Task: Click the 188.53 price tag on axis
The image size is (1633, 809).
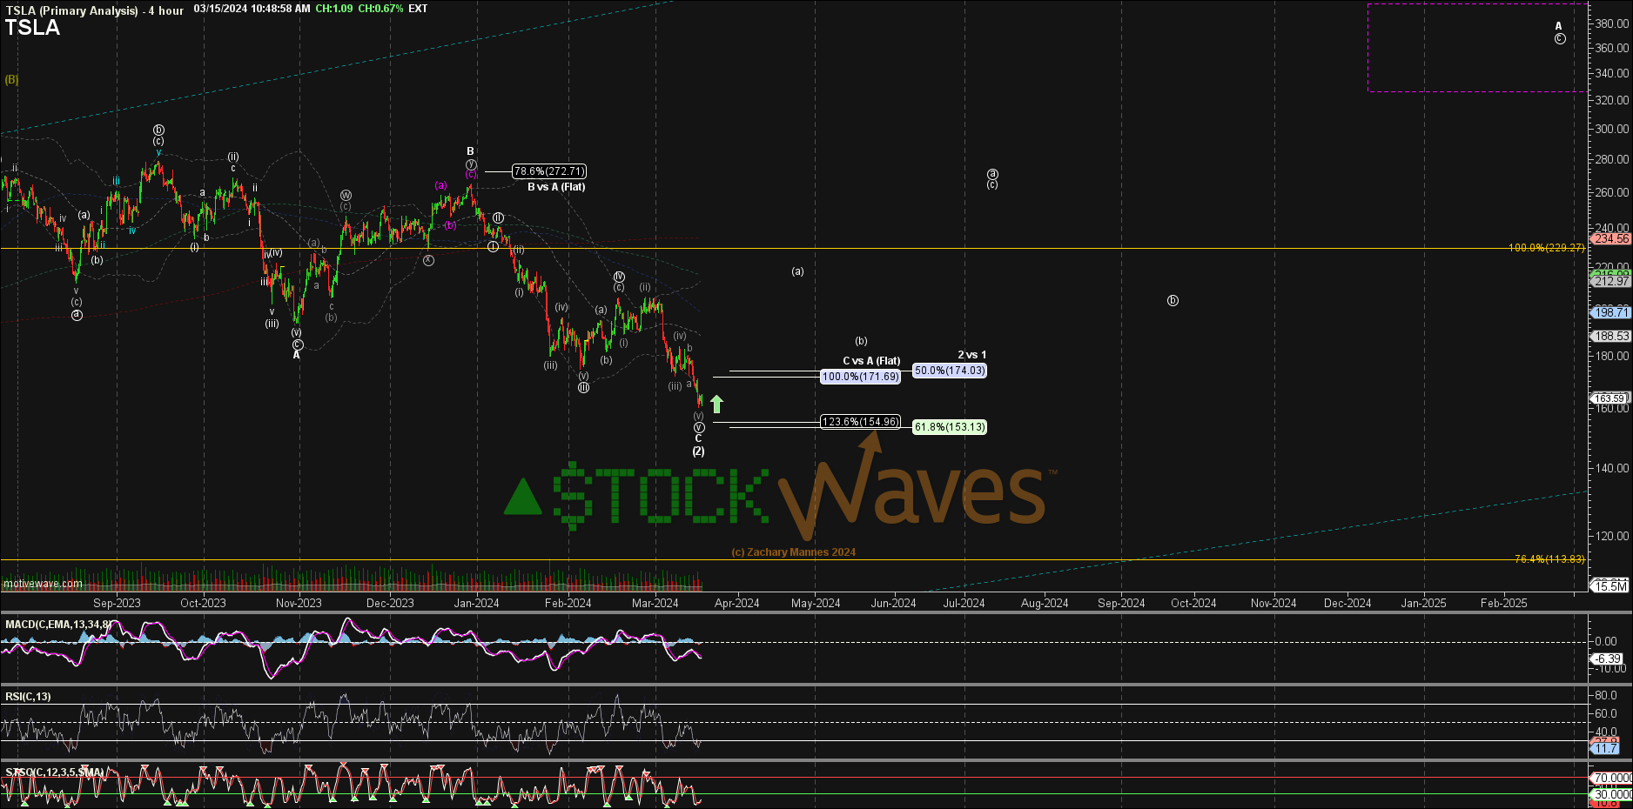Action: point(1611,336)
